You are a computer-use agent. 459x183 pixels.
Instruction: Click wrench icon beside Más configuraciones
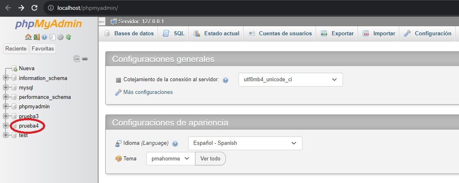pos(118,92)
